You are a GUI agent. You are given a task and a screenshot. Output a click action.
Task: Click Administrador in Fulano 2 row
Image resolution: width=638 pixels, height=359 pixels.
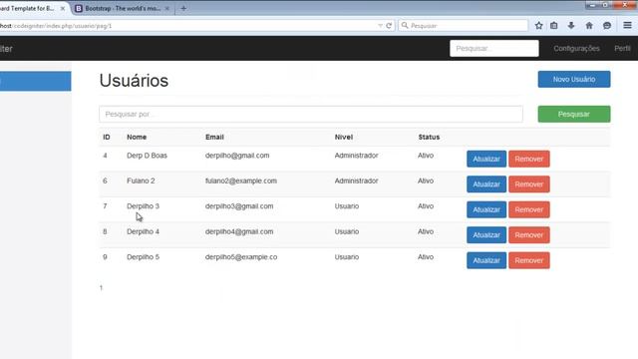pos(357,180)
